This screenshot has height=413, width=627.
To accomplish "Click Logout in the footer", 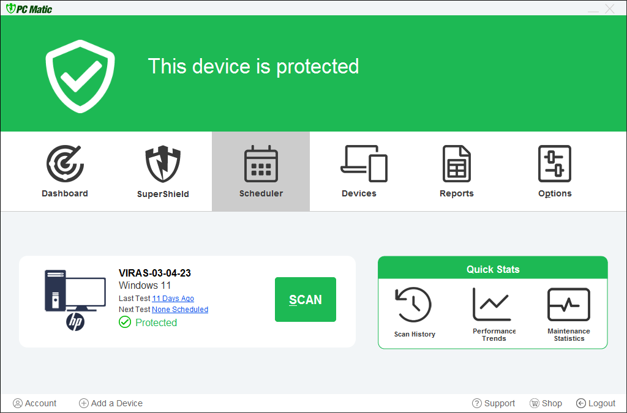I will pos(596,403).
